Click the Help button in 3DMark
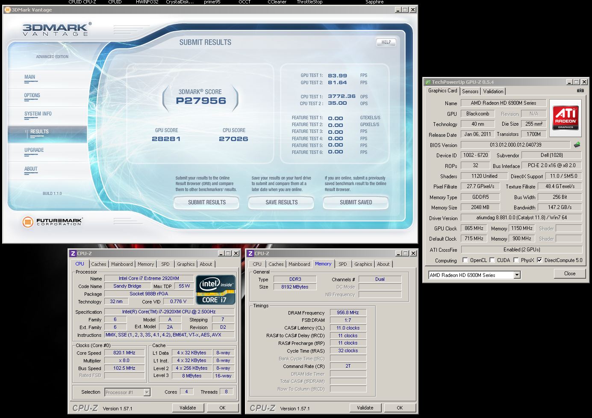592x418 pixels. (386, 42)
